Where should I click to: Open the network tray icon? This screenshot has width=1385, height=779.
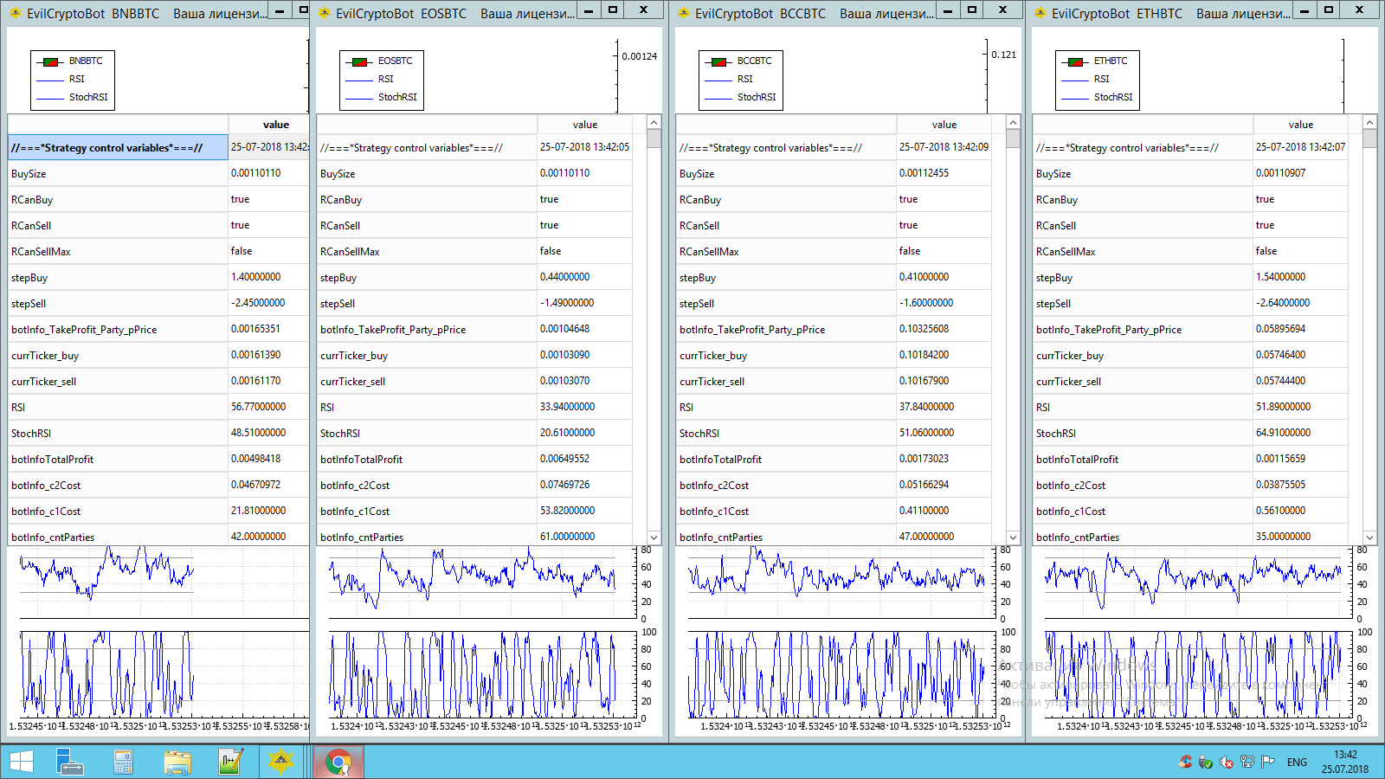click(x=1247, y=762)
